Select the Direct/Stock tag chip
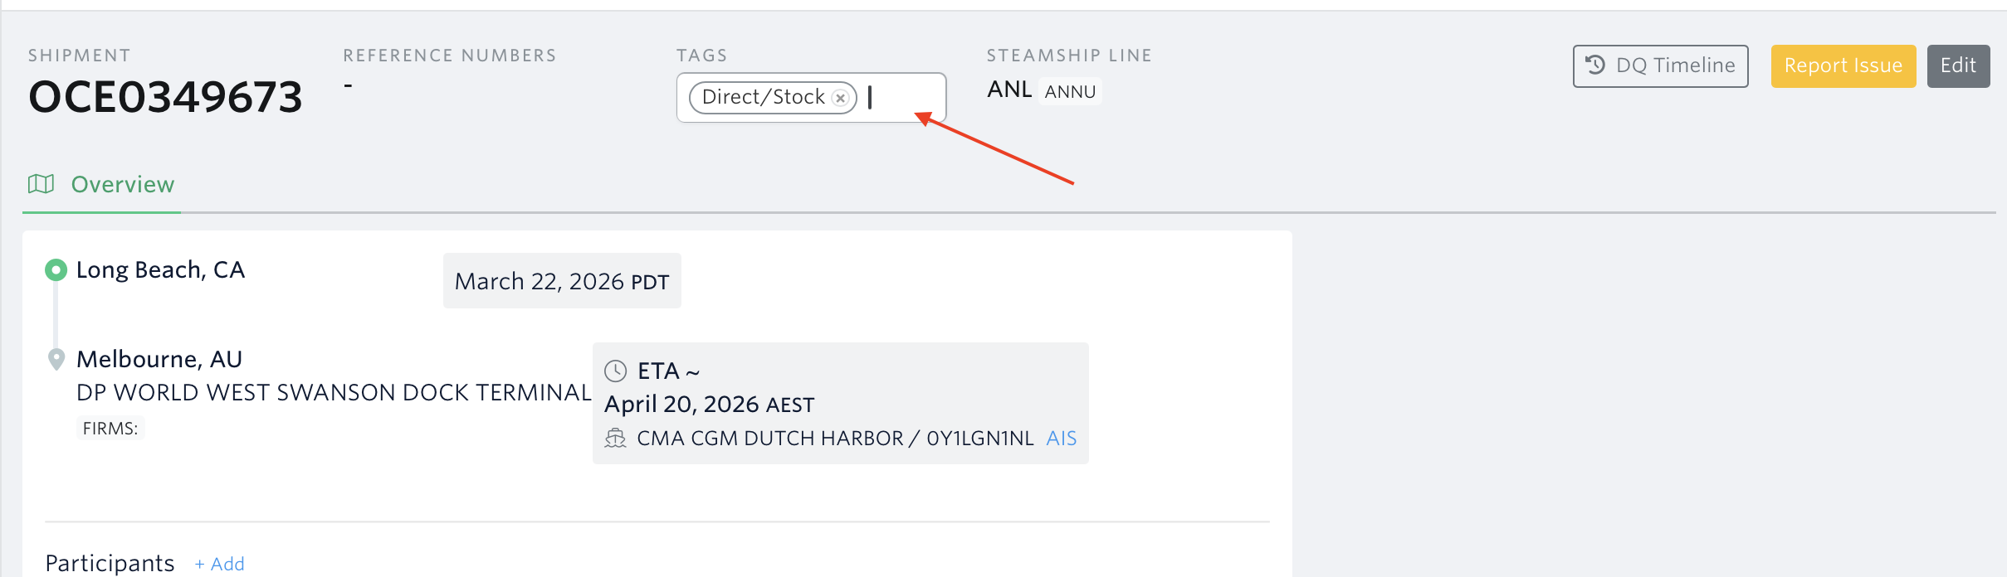 [x=763, y=97]
